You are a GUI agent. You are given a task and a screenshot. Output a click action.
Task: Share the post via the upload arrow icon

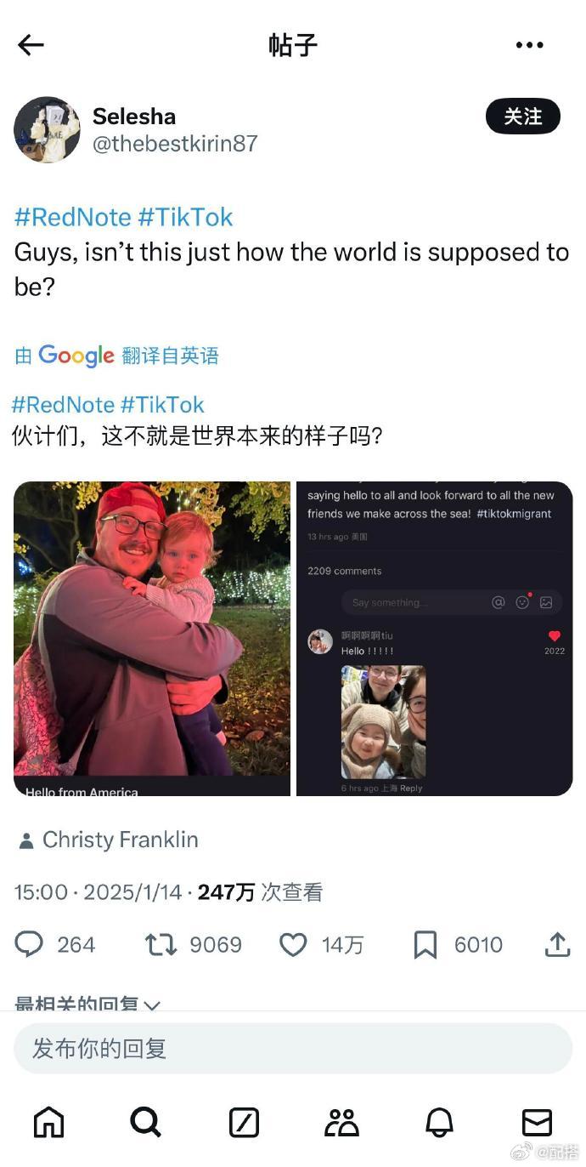click(x=557, y=944)
